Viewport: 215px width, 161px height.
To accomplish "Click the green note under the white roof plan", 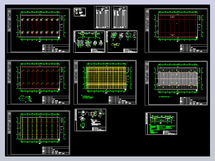I will coord(164,97).
